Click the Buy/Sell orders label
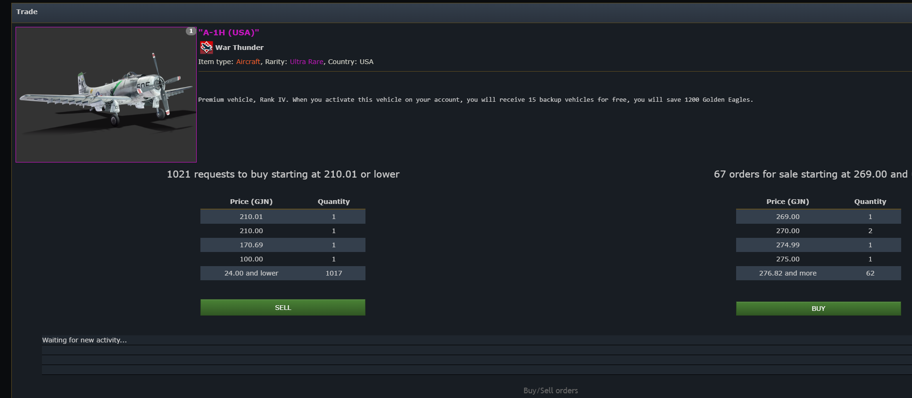 [x=550, y=390]
